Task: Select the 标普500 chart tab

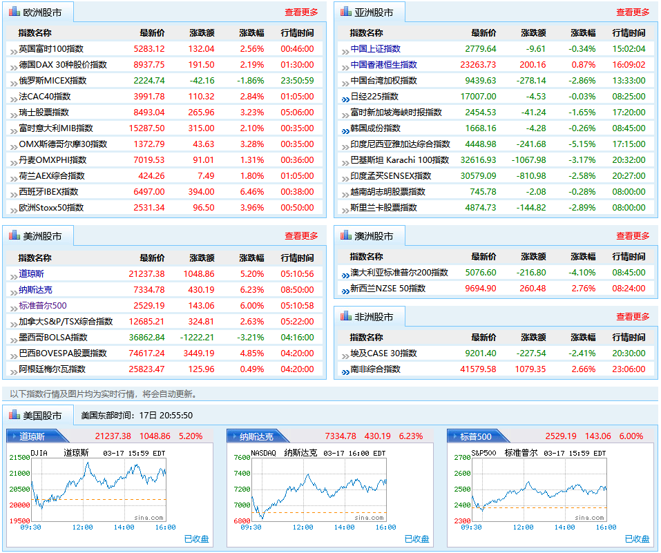Action: pyautogui.click(x=476, y=436)
